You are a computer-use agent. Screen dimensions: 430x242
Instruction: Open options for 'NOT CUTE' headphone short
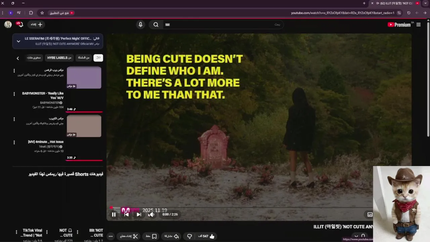tap(47, 232)
